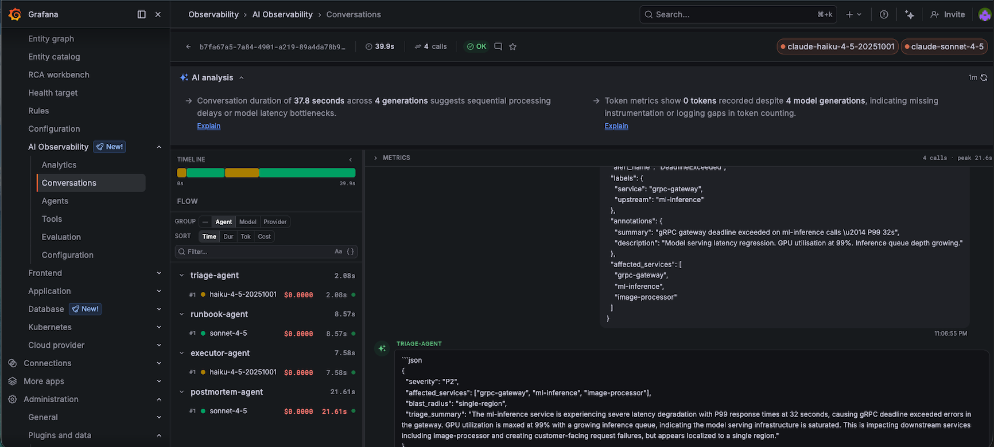Toggle regex braces filter option
This screenshot has width=994, height=447.
click(351, 252)
